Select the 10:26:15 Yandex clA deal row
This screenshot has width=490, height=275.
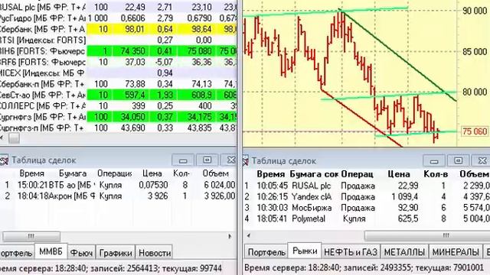[366, 197]
